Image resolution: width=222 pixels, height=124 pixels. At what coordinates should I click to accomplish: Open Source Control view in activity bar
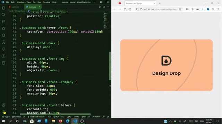click(x=3, y=21)
